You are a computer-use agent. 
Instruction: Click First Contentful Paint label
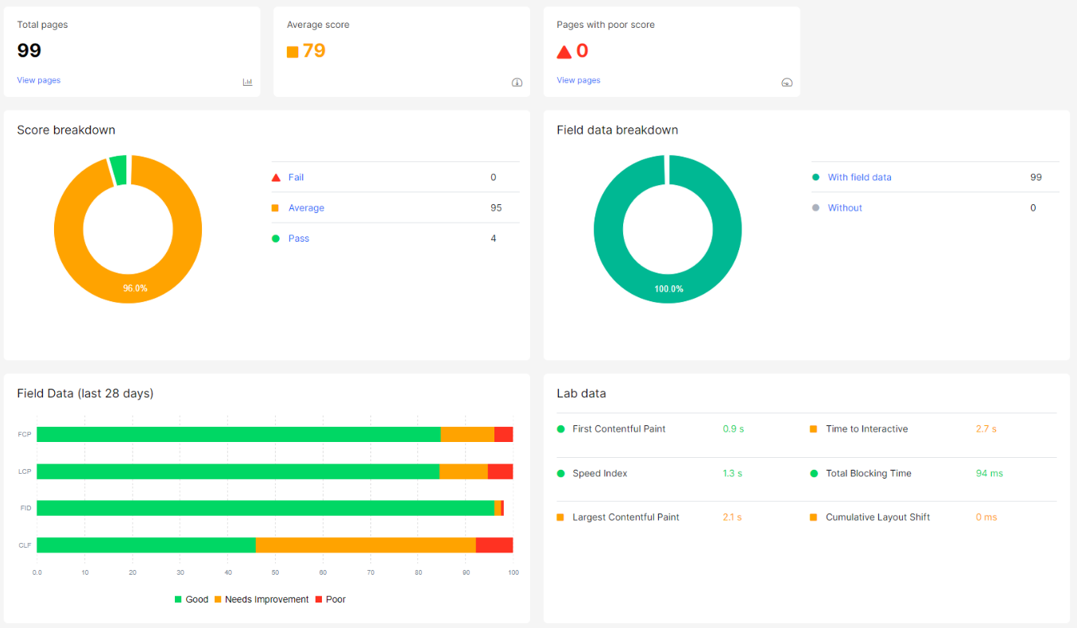click(x=618, y=428)
